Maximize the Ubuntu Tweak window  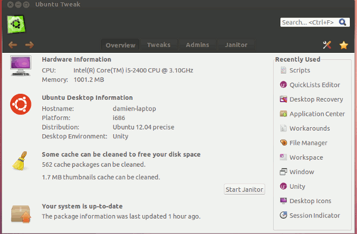pos(26,5)
